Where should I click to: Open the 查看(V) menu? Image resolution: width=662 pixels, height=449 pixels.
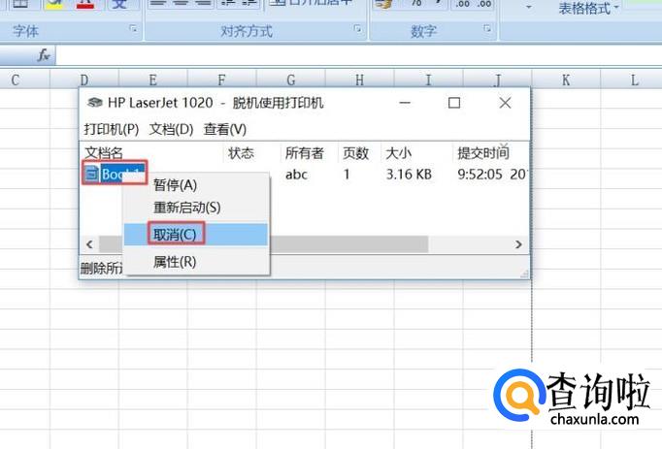click(225, 129)
